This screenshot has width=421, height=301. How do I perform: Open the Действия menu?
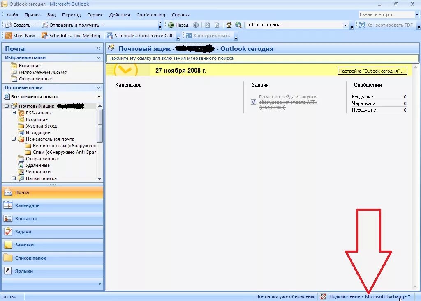pyautogui.click(x=120, y=15)
